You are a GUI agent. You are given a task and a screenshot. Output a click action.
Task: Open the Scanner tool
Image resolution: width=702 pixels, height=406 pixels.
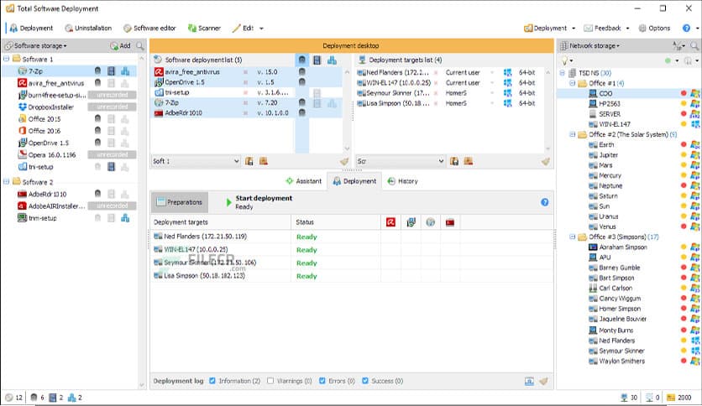[204, 29]
